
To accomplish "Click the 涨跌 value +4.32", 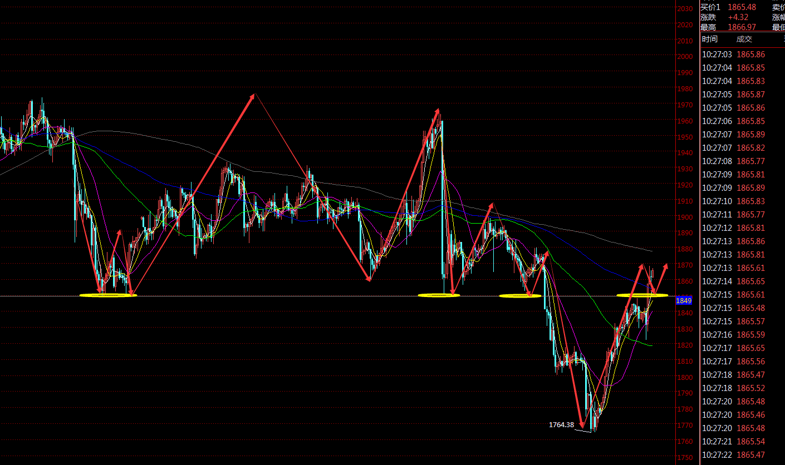I will coord(738,17).
